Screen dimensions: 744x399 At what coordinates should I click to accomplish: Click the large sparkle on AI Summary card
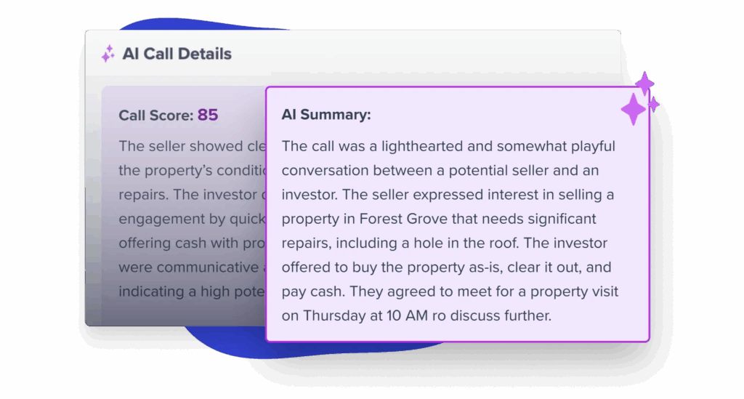coord(633,109)
